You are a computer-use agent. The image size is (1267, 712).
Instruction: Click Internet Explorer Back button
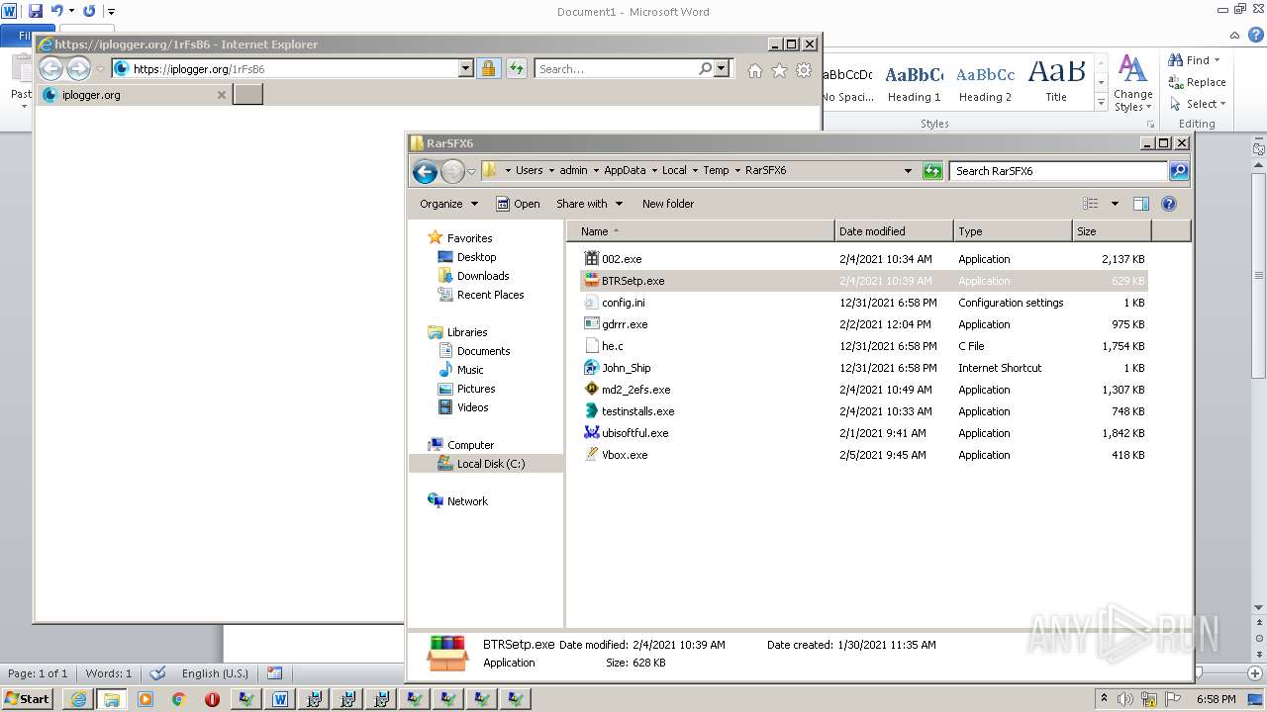point(50,68)
